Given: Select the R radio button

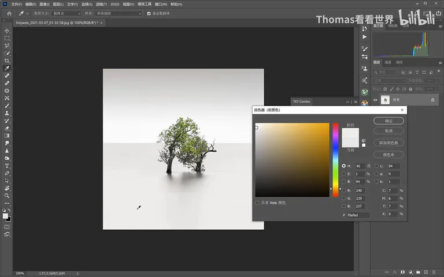Looking at the screenshot, I should pyautogui.click(x=344, y=190).
